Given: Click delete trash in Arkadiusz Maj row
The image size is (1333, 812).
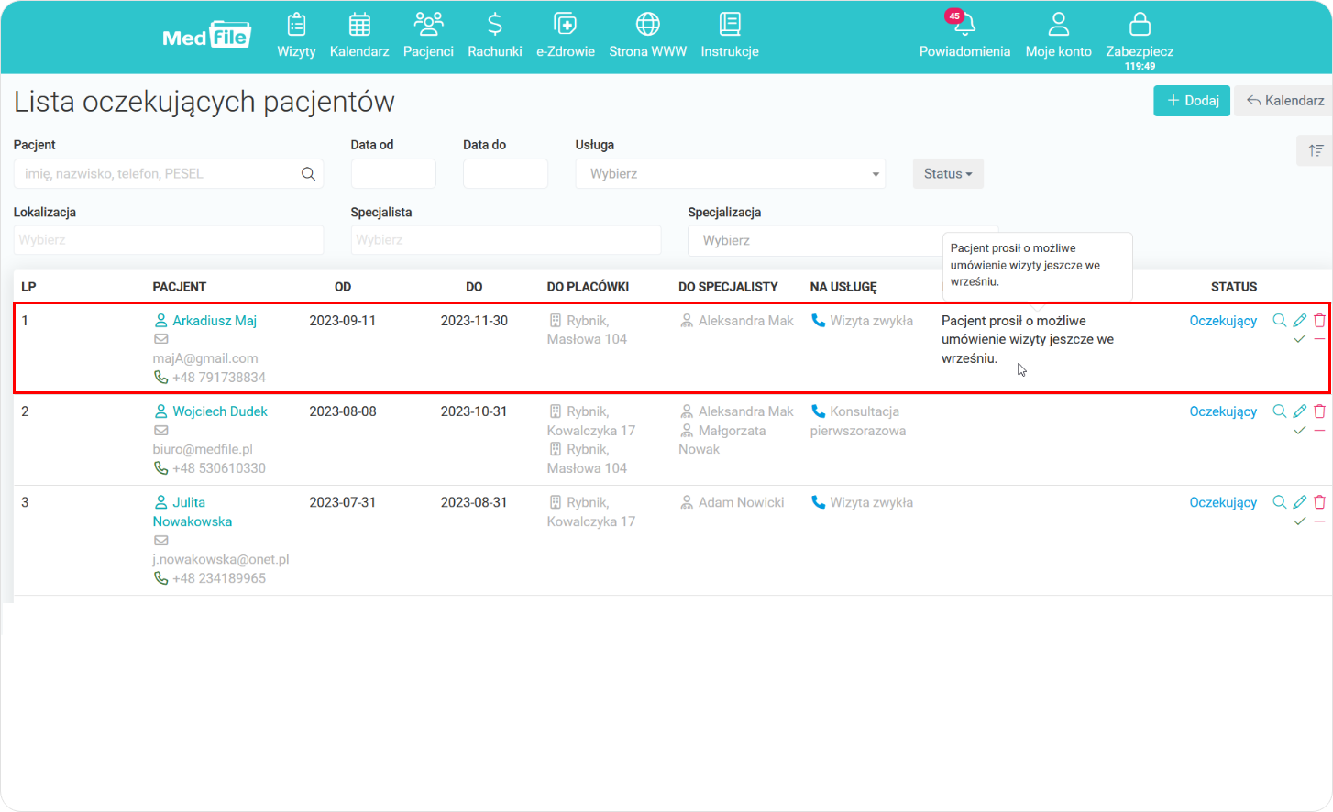Looking at the screenshot, I should [1319, 320].
